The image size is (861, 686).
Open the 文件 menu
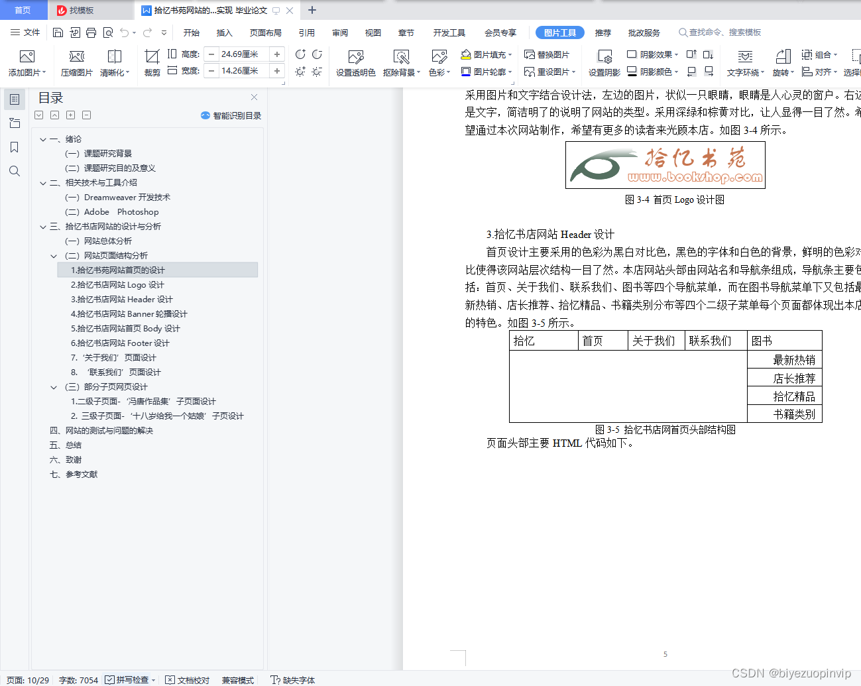point(25,32)
